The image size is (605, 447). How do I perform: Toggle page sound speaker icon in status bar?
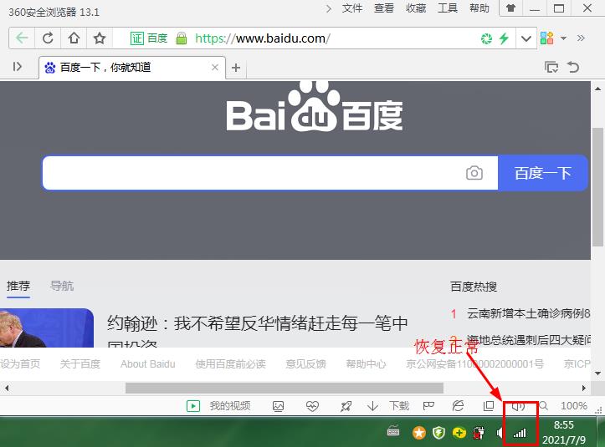[x=518, y=406]
